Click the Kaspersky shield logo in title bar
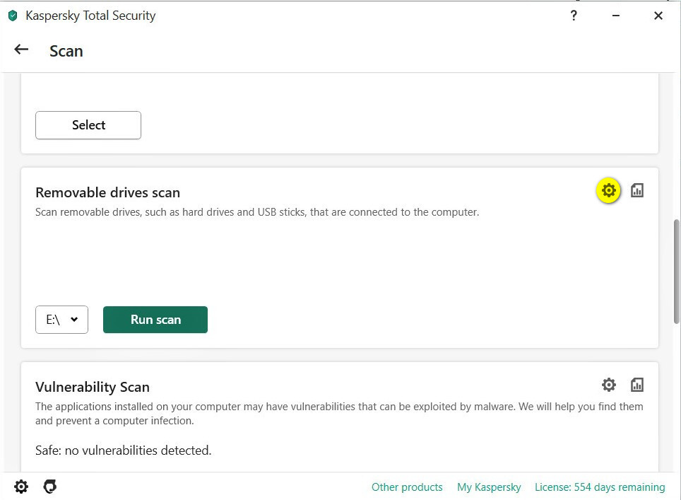This screenshot has height=500, width=681. 13,16
